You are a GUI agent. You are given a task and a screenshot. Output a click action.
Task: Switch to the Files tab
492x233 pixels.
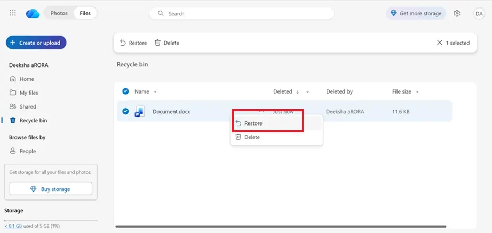[85, 13]
